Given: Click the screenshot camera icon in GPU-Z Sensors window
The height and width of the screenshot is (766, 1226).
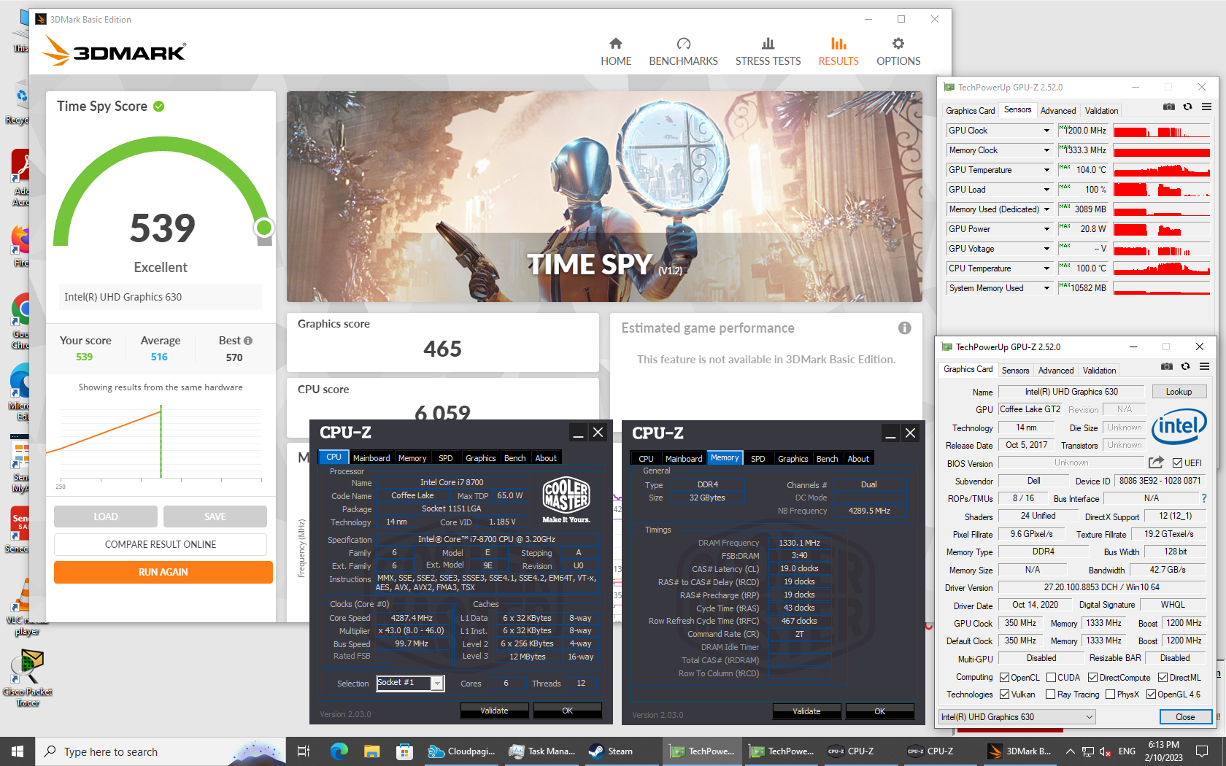Looking at the screenshot, I should pos(1169,107).
